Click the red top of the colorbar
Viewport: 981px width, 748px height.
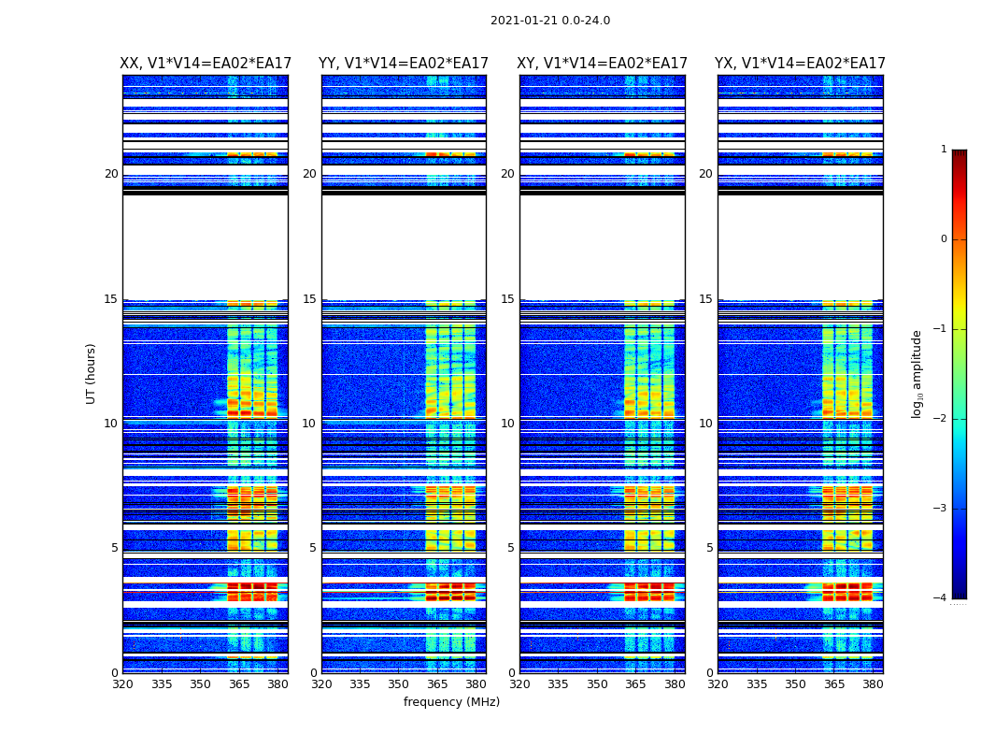[959, 157]
